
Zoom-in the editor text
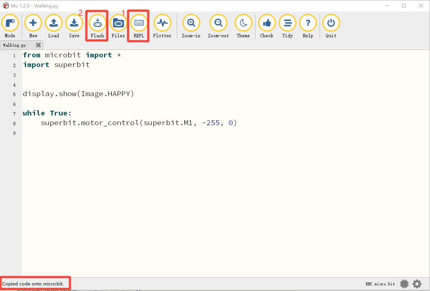[191, 26]
